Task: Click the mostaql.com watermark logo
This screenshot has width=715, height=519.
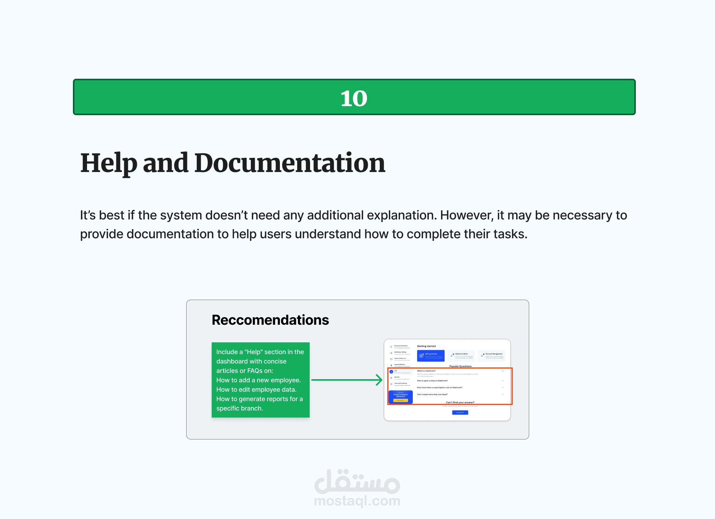Action: tap(357, 488)
